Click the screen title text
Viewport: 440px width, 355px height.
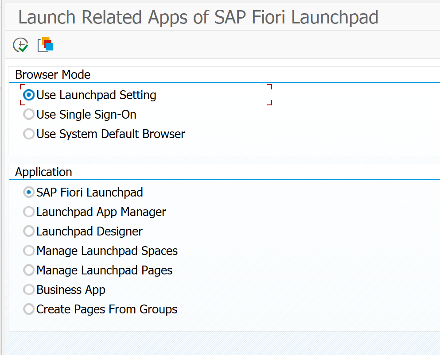coord(198,17)
